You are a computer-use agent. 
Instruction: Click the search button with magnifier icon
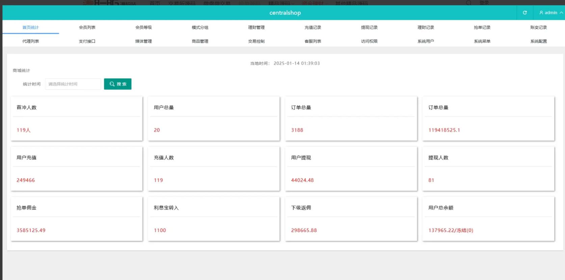coord(117,84)
